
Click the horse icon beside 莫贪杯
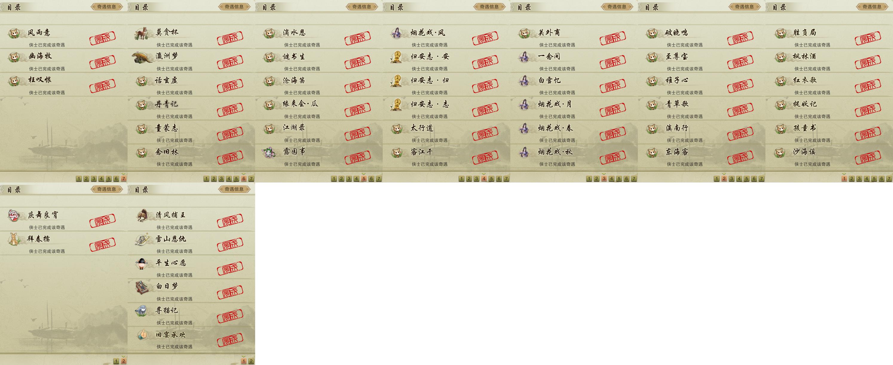pyautogui.click(x=141, y=33)
